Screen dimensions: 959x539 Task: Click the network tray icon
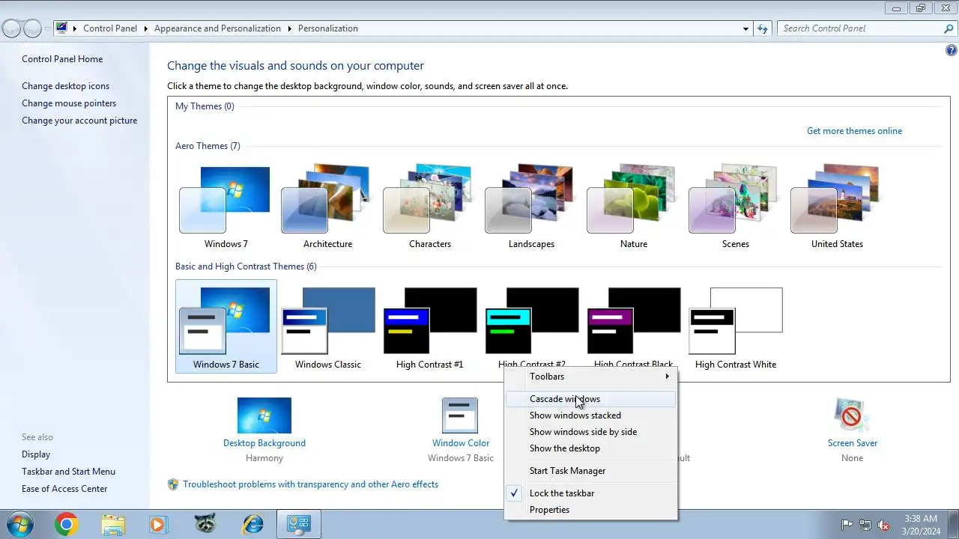point(865,525)
